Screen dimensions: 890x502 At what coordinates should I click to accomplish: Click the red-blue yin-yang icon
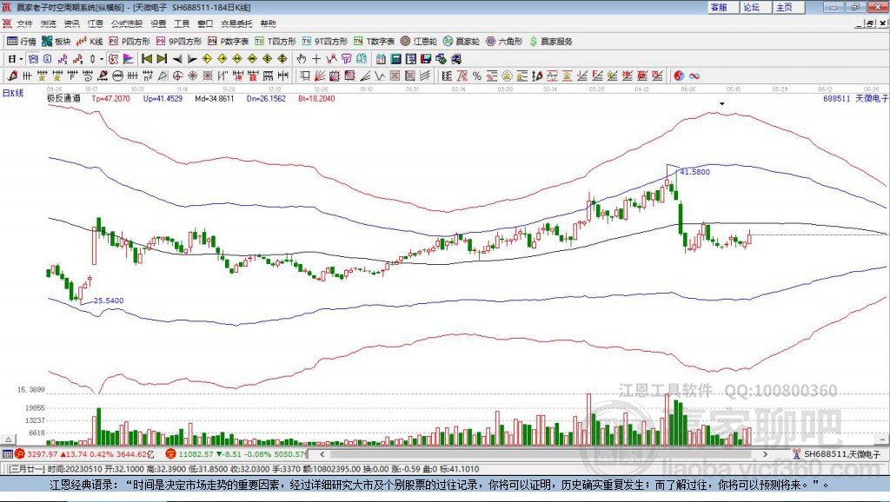click(x=679, y=76)
